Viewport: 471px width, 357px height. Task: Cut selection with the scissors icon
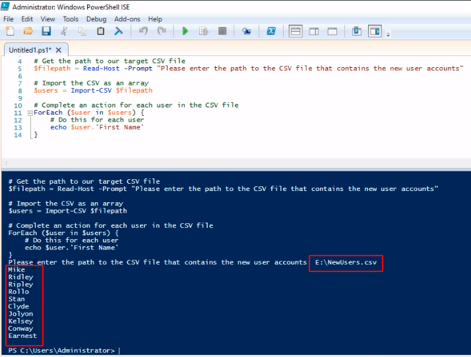coord(64,31)
